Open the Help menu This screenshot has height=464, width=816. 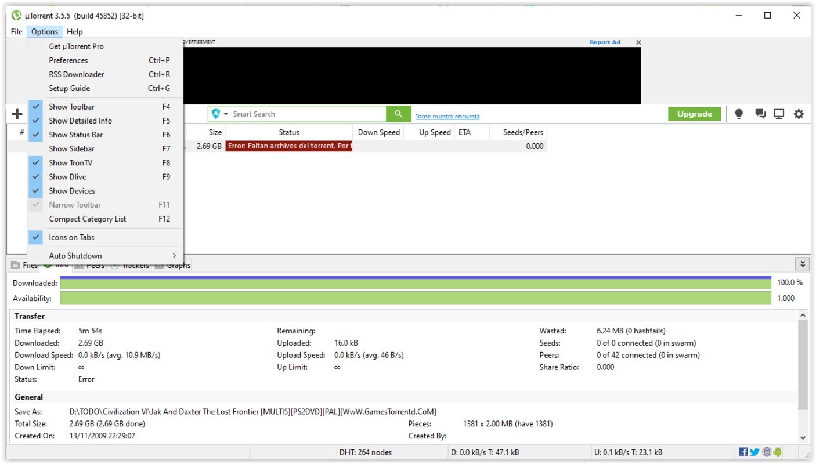point(74,32)
